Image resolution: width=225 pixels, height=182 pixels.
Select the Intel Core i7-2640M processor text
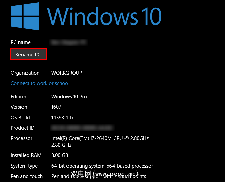tap(100, 141)
